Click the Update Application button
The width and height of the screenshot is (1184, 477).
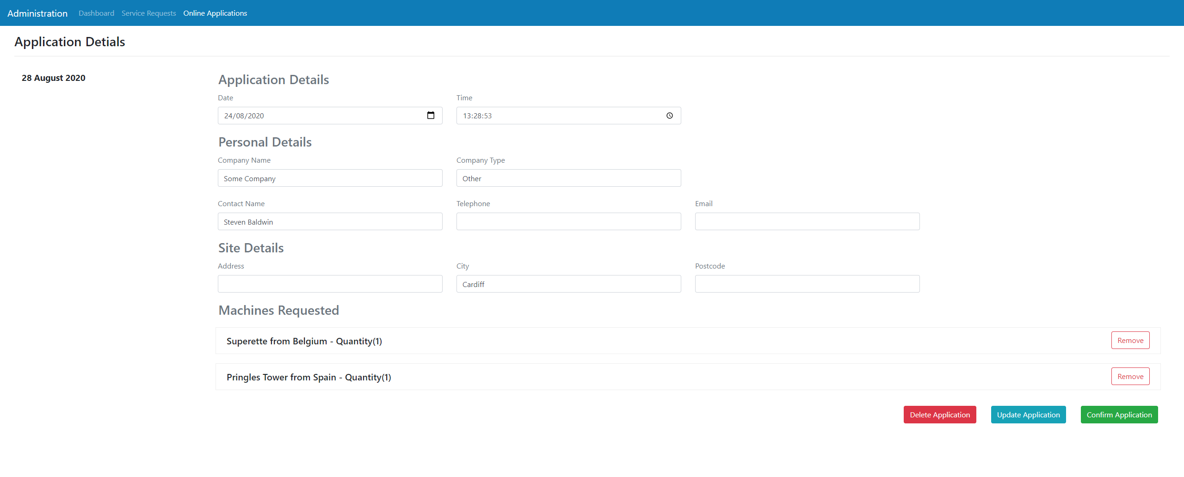tap(1028, 415)
